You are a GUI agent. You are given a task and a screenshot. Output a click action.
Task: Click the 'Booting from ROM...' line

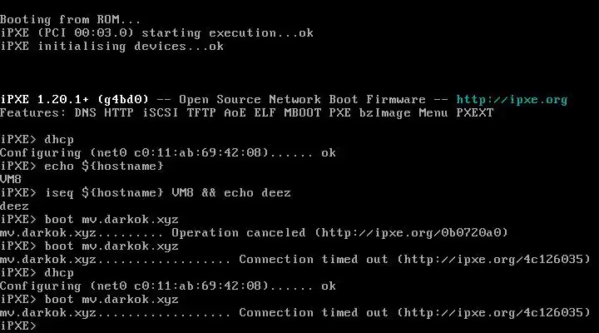click(70, 19)
